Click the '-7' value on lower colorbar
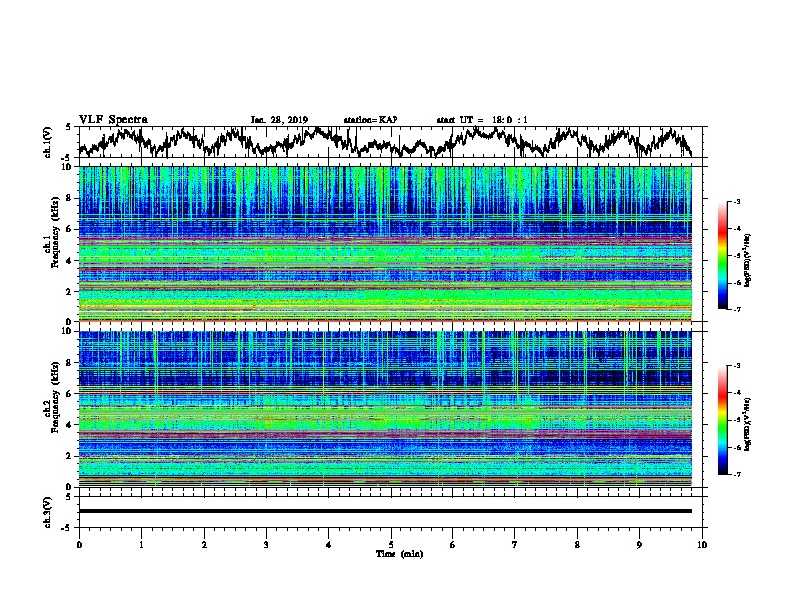The width and height of the screenshot is (791, 611). [736, 474]
